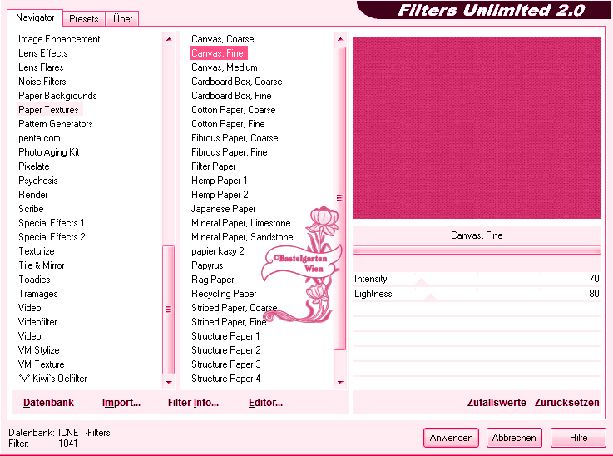
Task: Choose Canvas, Fine filter in list
Action: (219, 53)
